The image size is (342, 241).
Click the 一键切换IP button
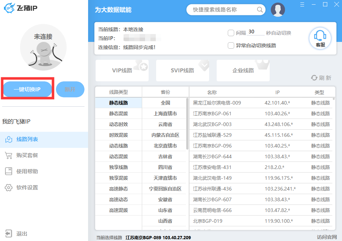pos(27,90)
